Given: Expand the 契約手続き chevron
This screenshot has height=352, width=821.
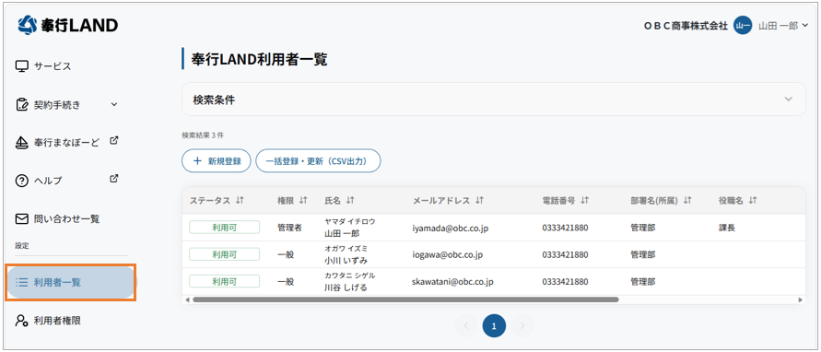Looking at the screenshot, I should click(x=114, y=105).
